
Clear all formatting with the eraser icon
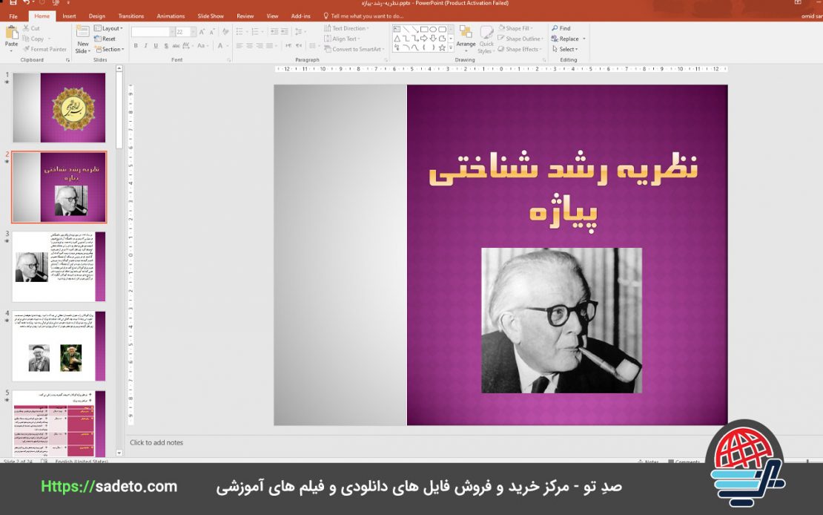pyautogui.click(x=225, y=32)
